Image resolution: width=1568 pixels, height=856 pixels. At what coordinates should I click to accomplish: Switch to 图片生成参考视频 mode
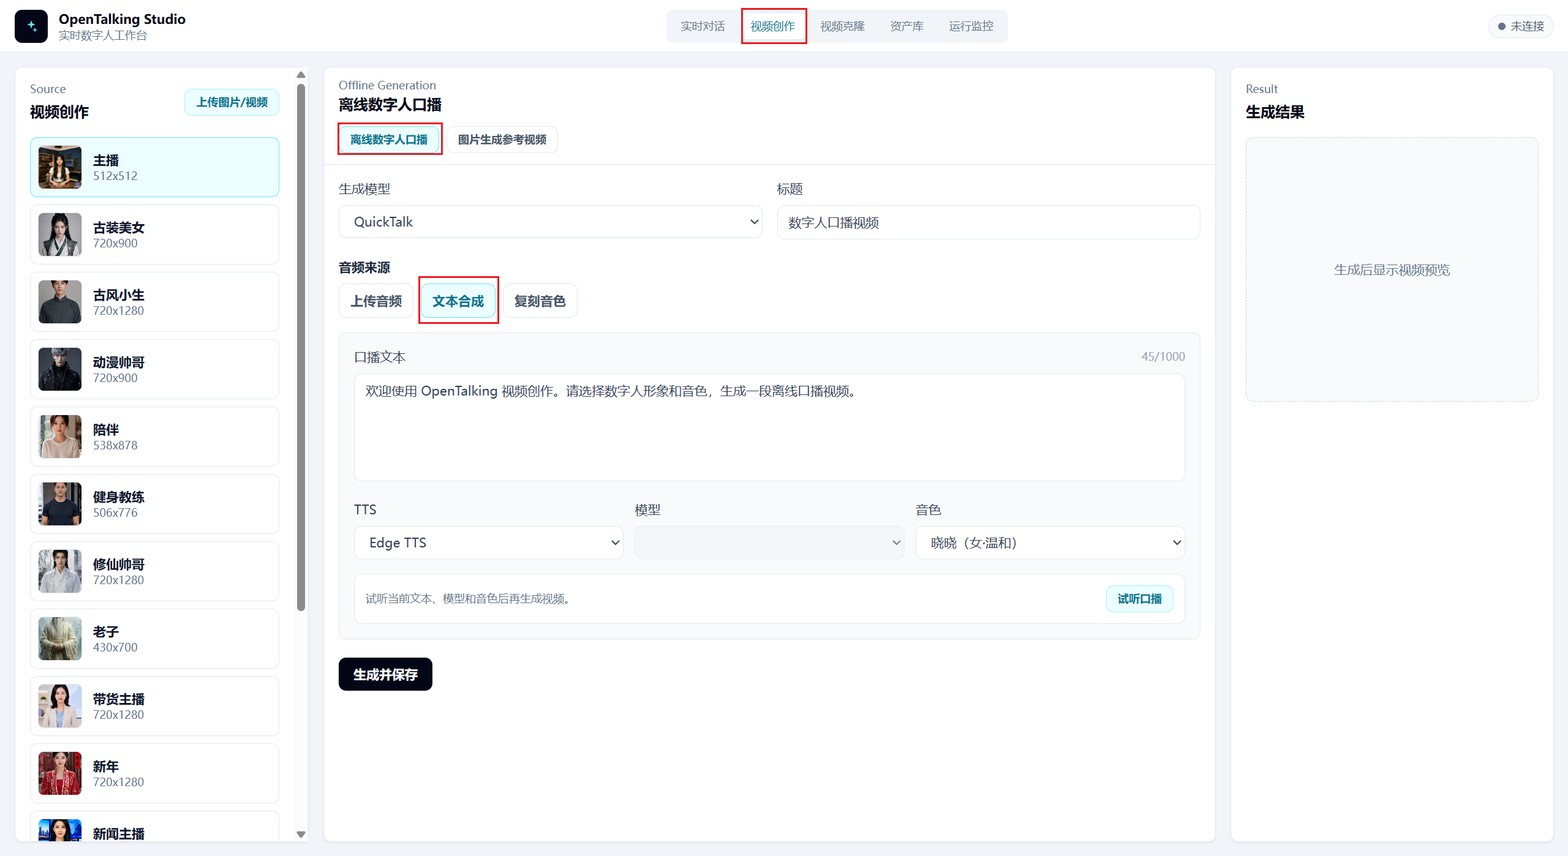pyautogui.click(x=502, y=140)
